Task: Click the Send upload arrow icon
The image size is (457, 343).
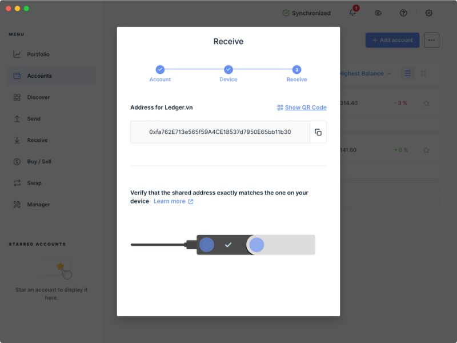Action: tap(17, 119)
